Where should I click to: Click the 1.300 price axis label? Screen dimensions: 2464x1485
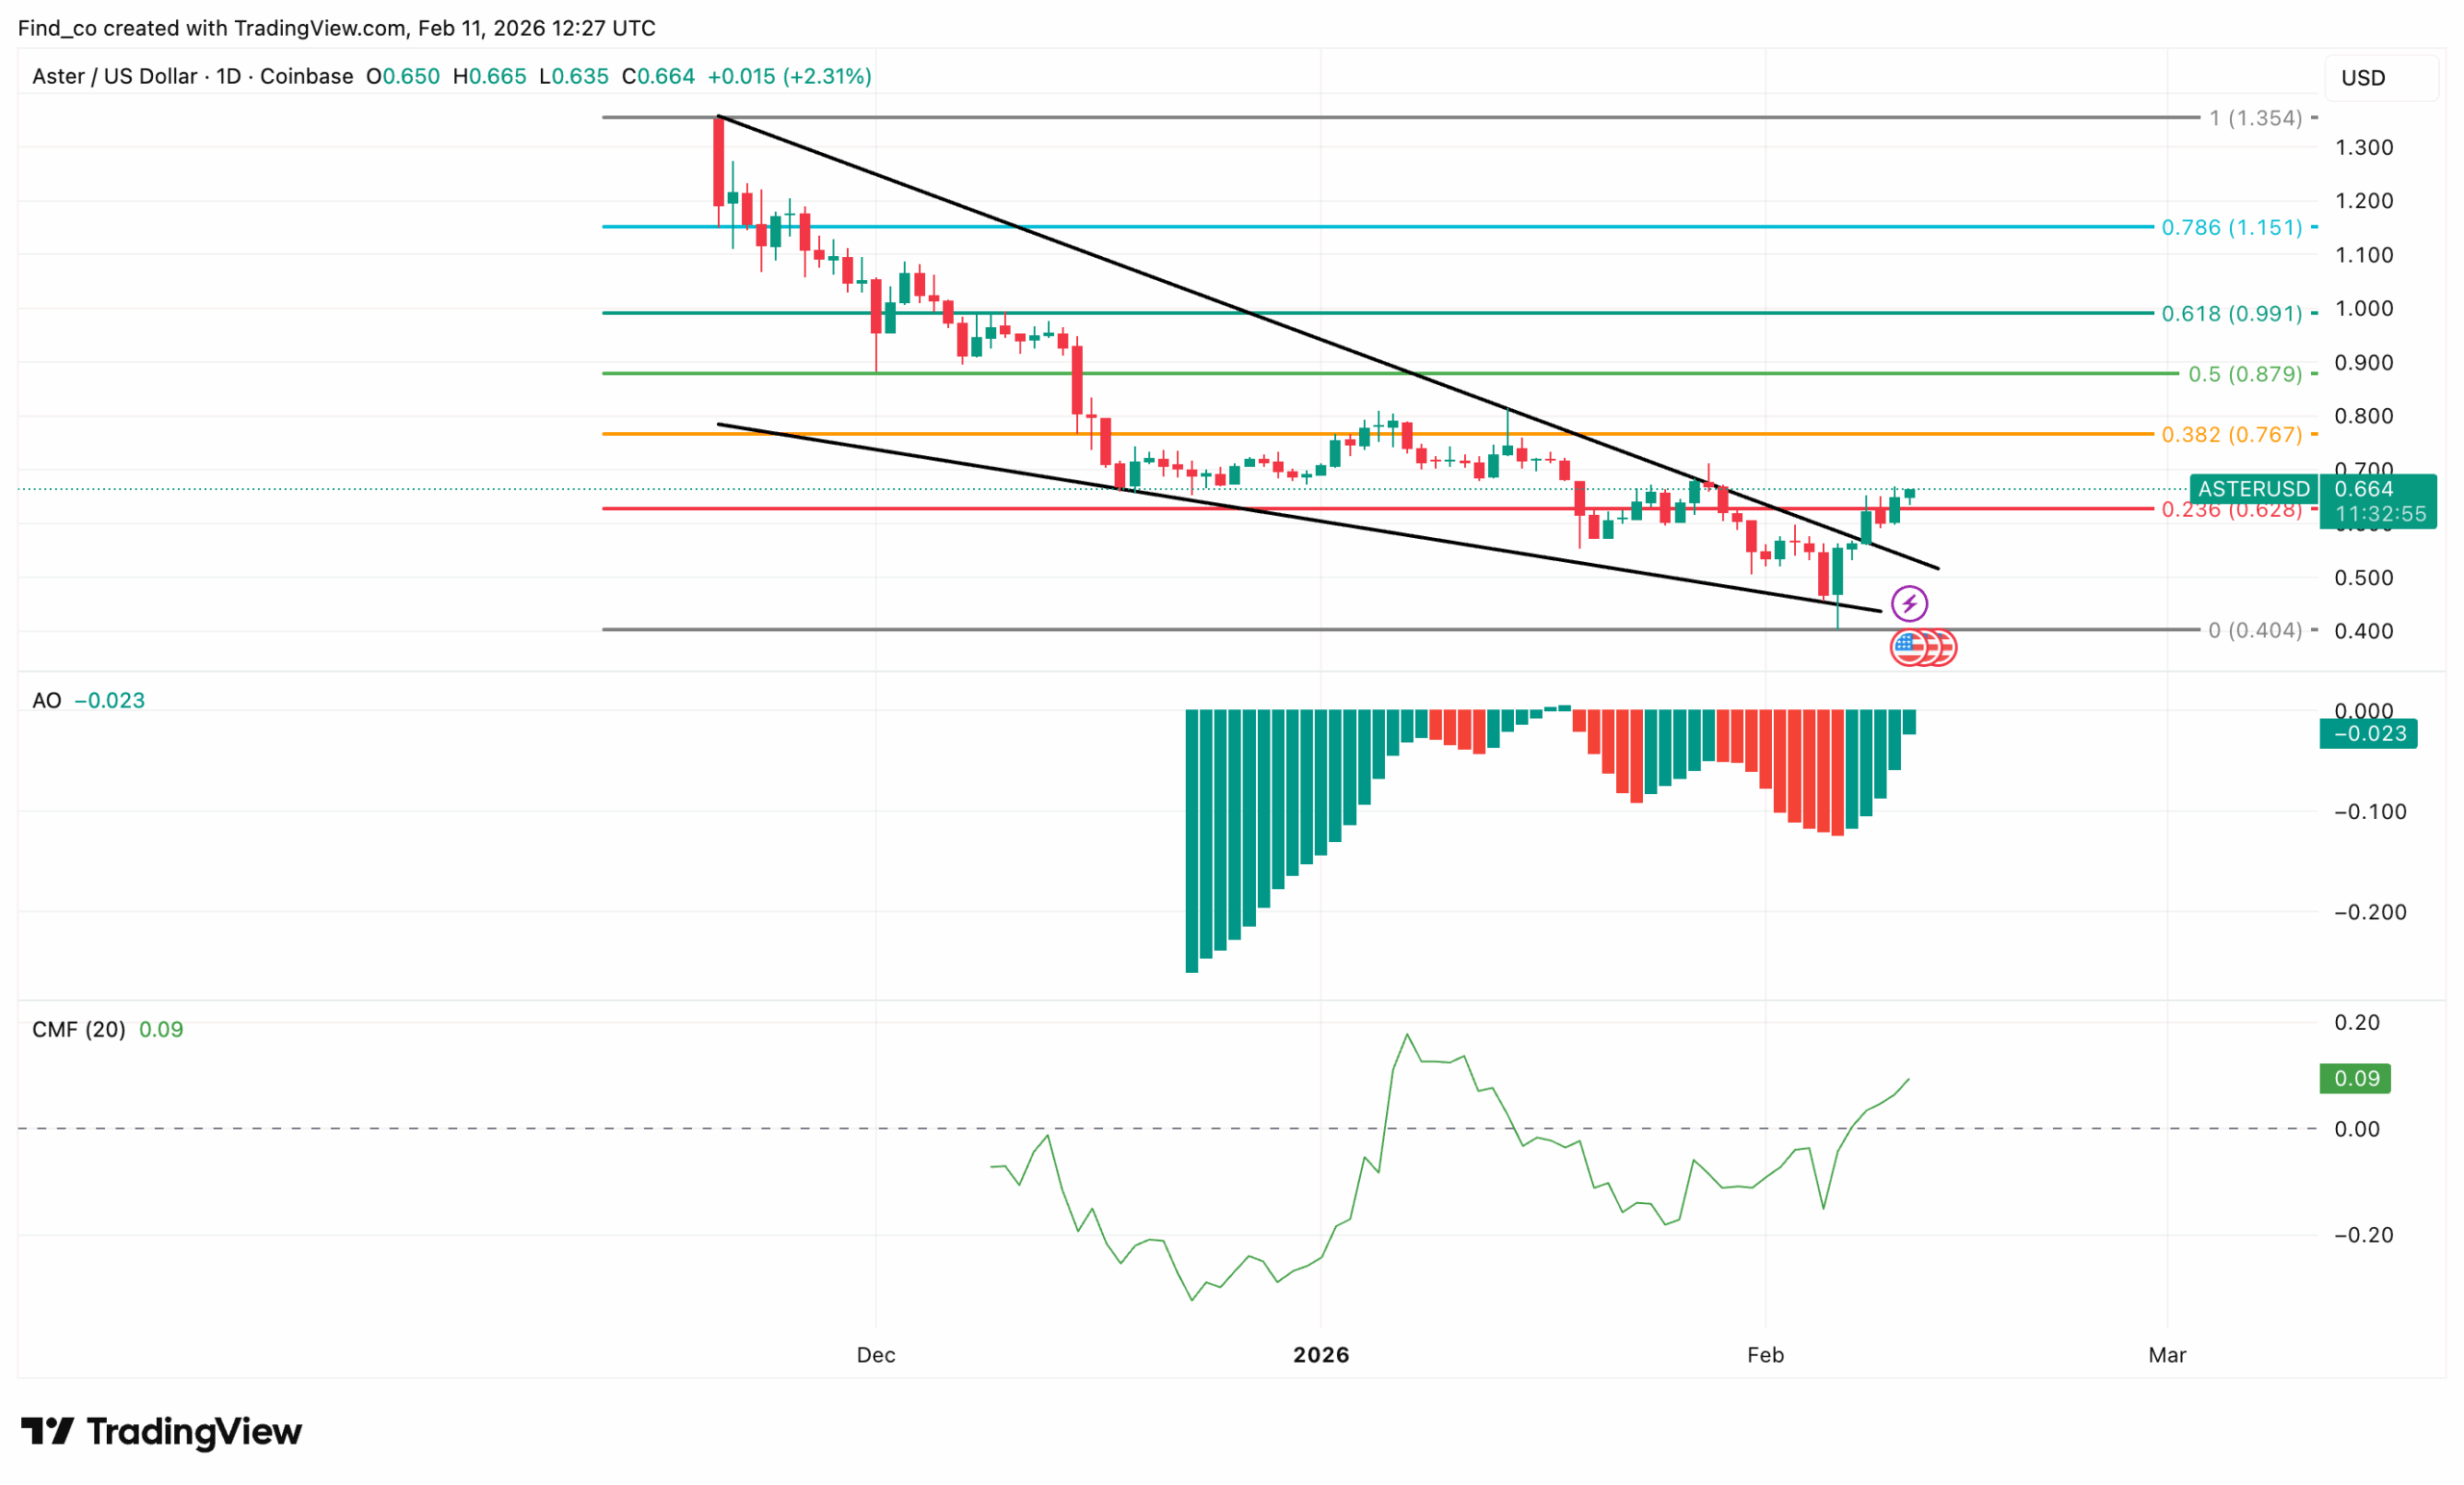2364,147
